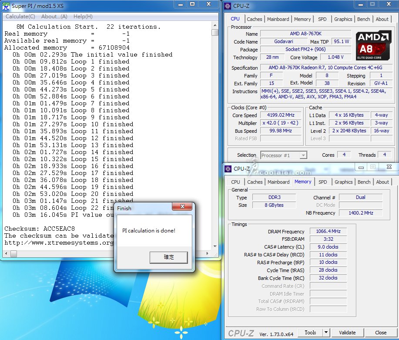The height and width of the screenshot is (340, 399).
Task: Select the CPU tab in the top CPU-Z window
Action: coord(235,19)
